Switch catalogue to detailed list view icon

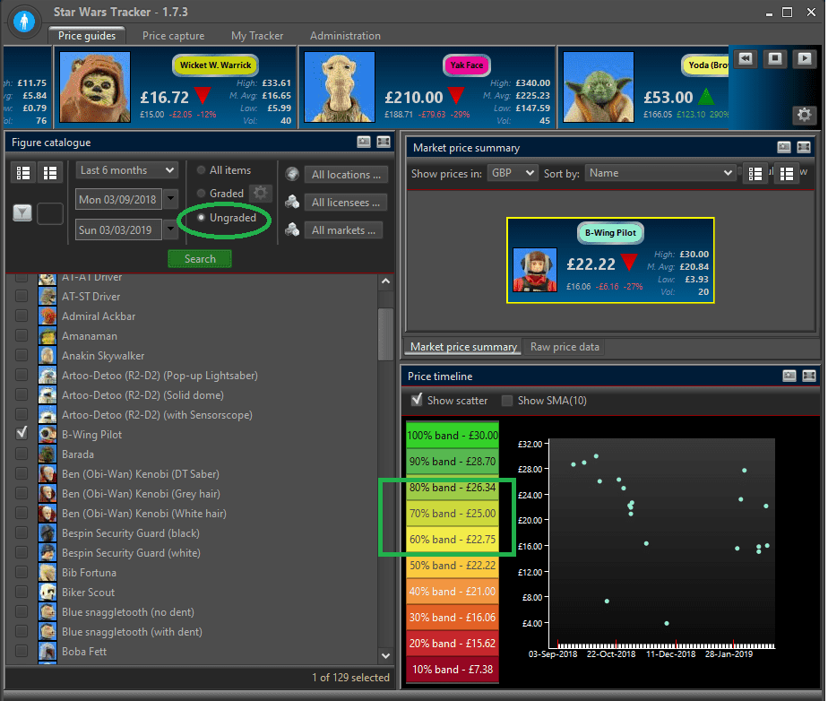pos(23,173)
